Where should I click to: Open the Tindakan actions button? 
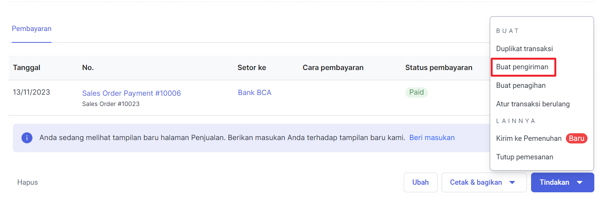(562, 182)
